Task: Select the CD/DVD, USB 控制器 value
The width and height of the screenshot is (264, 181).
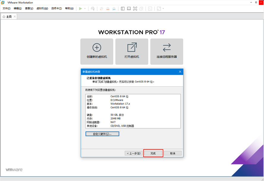Action: point(122,126)
